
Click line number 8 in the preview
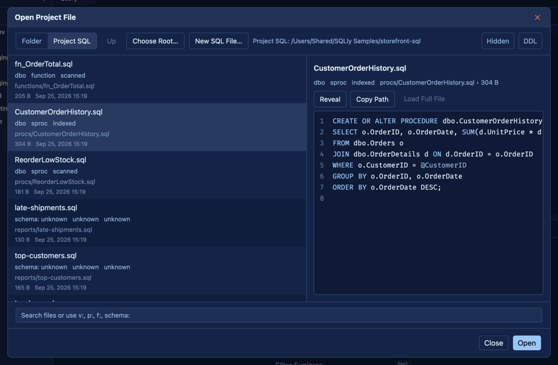(x=322, y=198)
